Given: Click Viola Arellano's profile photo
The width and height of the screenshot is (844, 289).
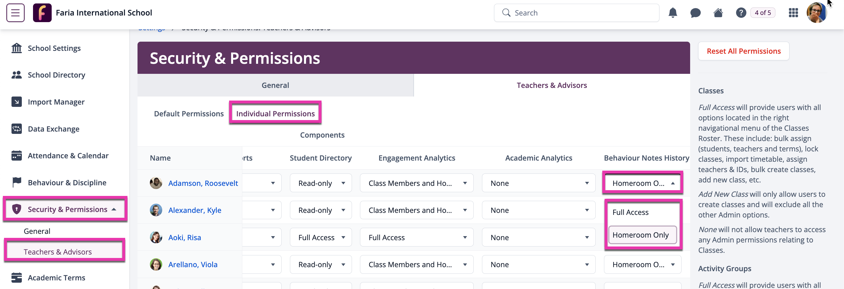Looking at the screenshot, I should [156, 264].
